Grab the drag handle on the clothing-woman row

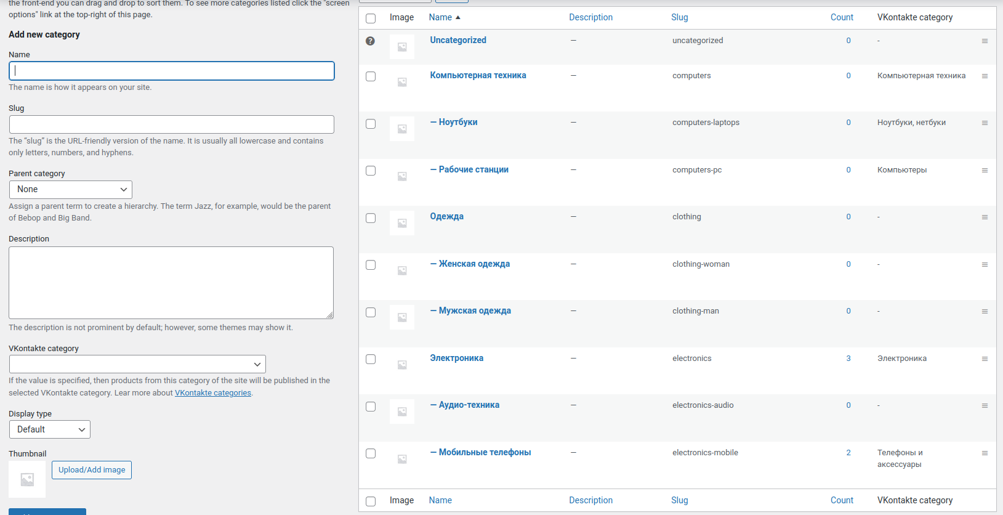(x=985, y=265)
